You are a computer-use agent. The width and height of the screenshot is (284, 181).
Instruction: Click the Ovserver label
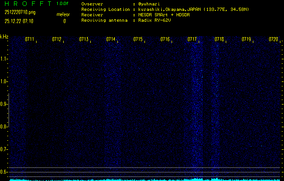tap(92, 4)
